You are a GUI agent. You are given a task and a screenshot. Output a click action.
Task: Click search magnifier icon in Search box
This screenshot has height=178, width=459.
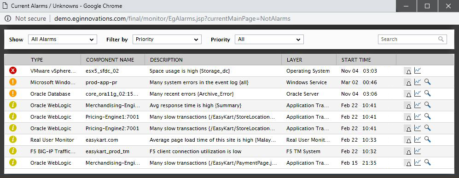[441, 39]
